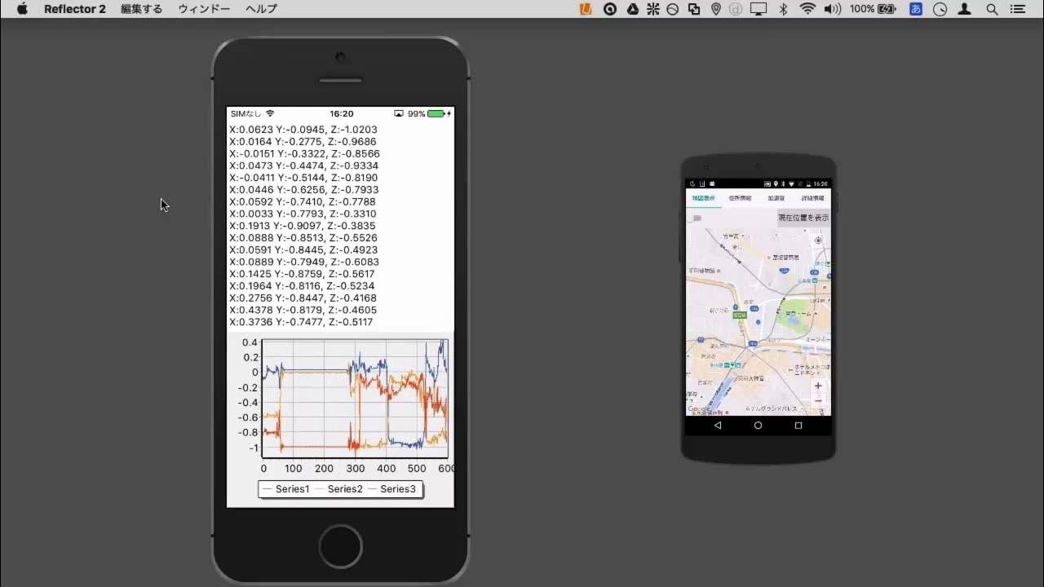
Task: Open the Apple menu
Action: point(22,9)
